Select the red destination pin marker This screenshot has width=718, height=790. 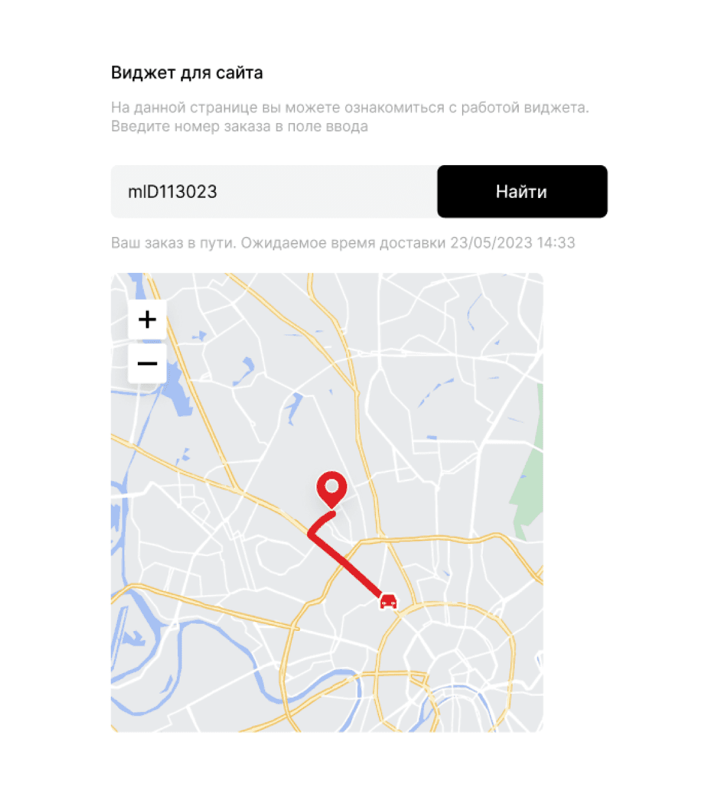(x=332, y=490)
